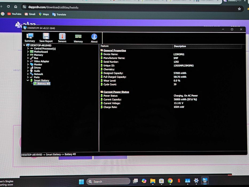Click the taskbar Search box

(108, 181)
